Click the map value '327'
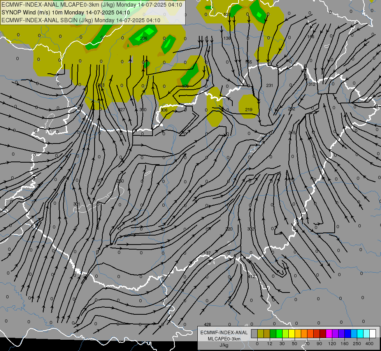The height and width of the screenshot is (351, 381). pos(121,110)
